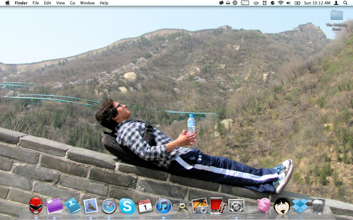Open the Edit menu

tap(47, 3)
